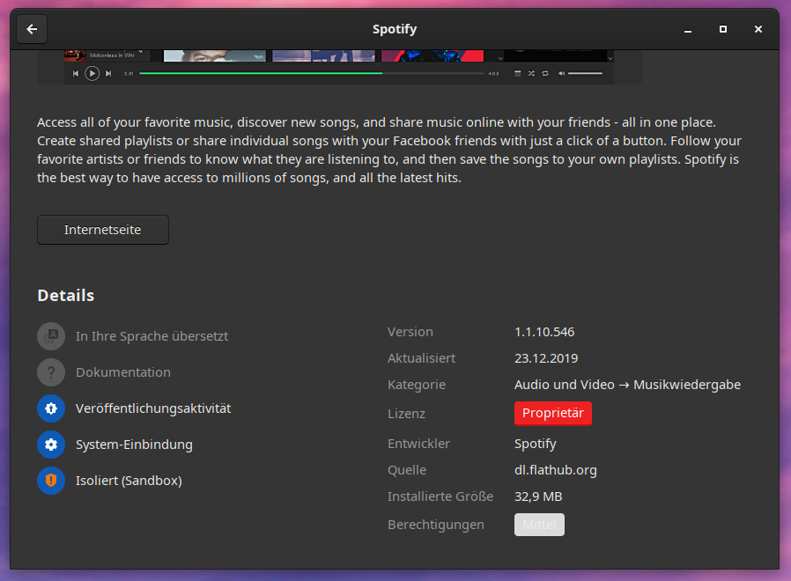Screen dimensions: 791x581
Task: Click the Aktualisiert label
Action: [x=421, y=358]
